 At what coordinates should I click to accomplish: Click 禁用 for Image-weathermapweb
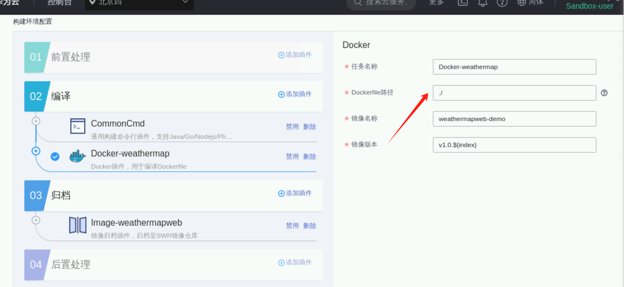click(x=292, y=226)
